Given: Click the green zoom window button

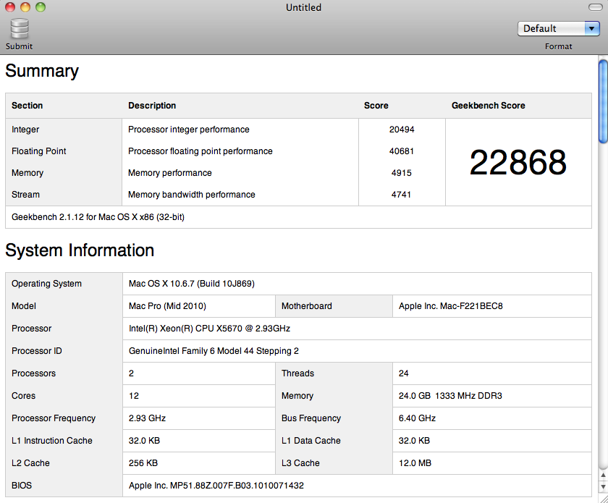Looking at the screenshot, I should [41, 7].
